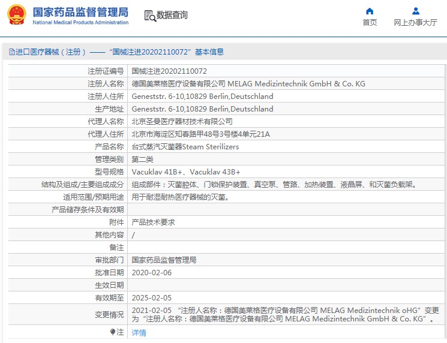Screen dimensions: 447x343
Task: Click the 注册人名称 label
Action: 106,84
